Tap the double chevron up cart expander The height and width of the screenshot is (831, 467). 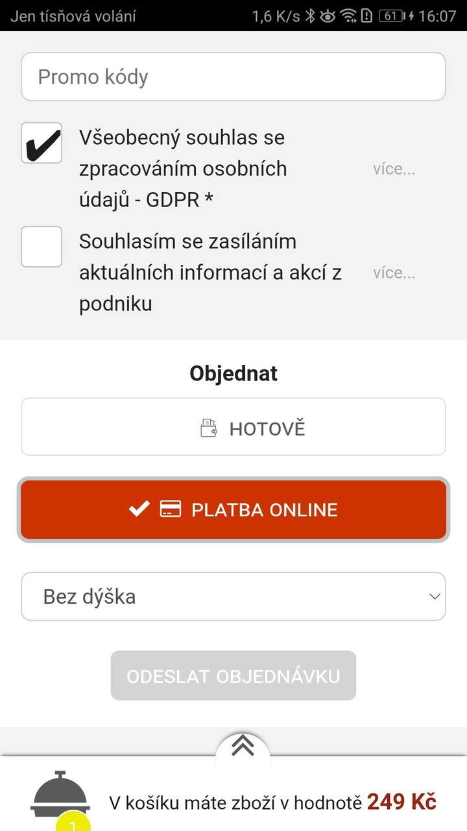243,747
